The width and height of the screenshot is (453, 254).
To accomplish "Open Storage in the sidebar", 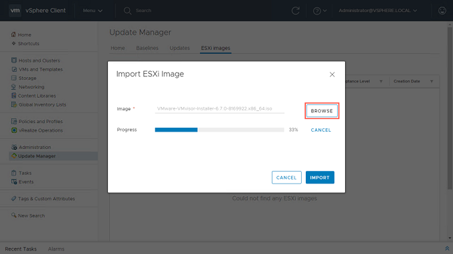I will (27, 78).
